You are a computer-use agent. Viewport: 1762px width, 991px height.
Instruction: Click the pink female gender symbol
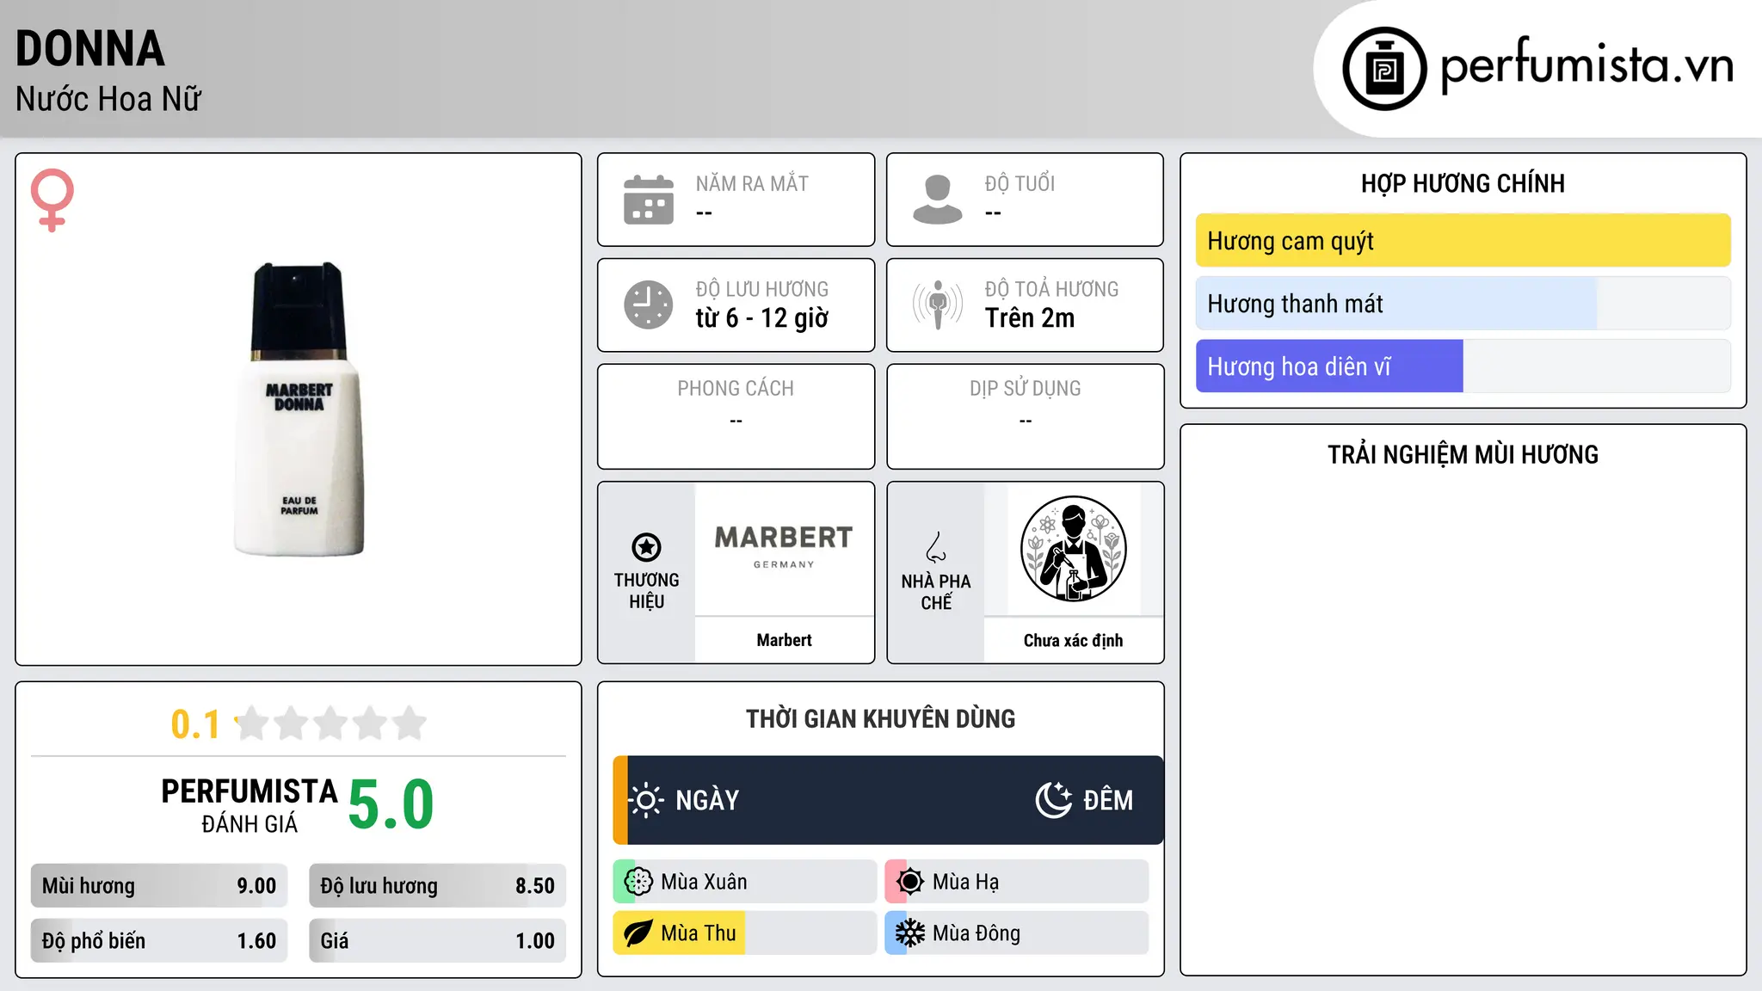point(52,200)
